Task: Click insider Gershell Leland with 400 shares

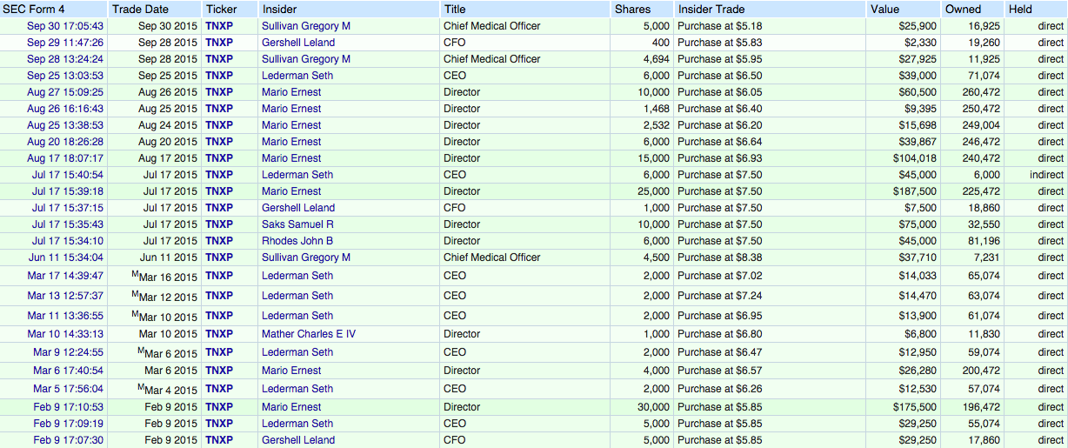Action: [x=298, y=43]
